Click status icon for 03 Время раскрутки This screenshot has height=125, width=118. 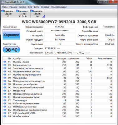point(5,65)
